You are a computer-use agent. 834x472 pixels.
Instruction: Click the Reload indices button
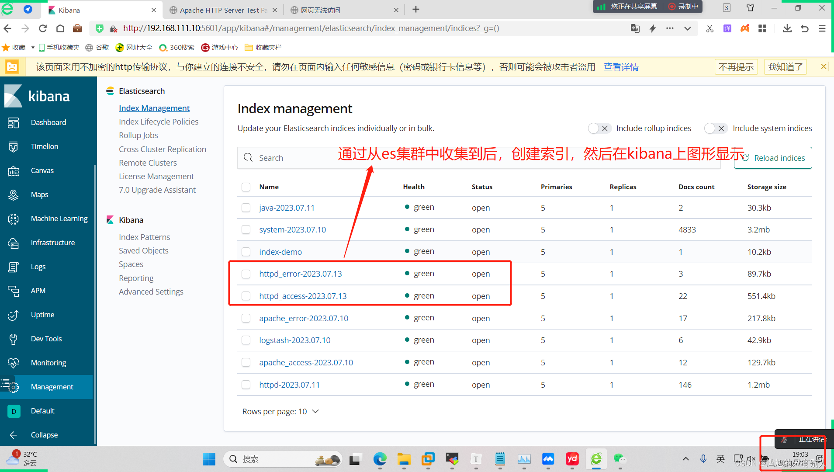tap(773, 158)
